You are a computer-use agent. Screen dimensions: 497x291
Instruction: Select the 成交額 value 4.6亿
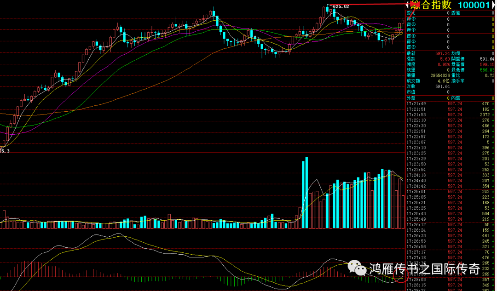[444, 81]
